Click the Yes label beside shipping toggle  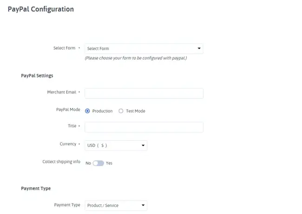tap(109, 163)
